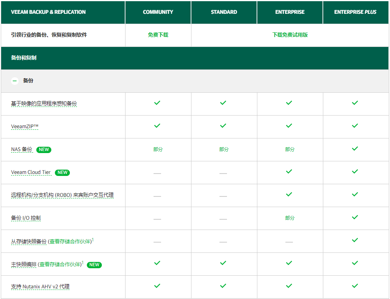The image size is (390, 299).
Task: Click the 主快照编排 feature label
Action: point(24,264)
